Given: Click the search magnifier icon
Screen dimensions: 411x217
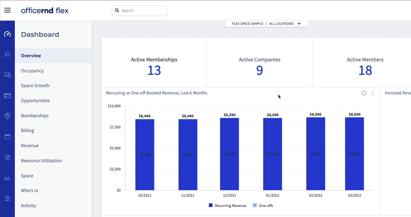Looking at the screenshot, I should [117, 11].
